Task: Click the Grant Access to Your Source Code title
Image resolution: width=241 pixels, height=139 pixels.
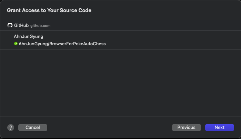Action: (x=49, y=10)
